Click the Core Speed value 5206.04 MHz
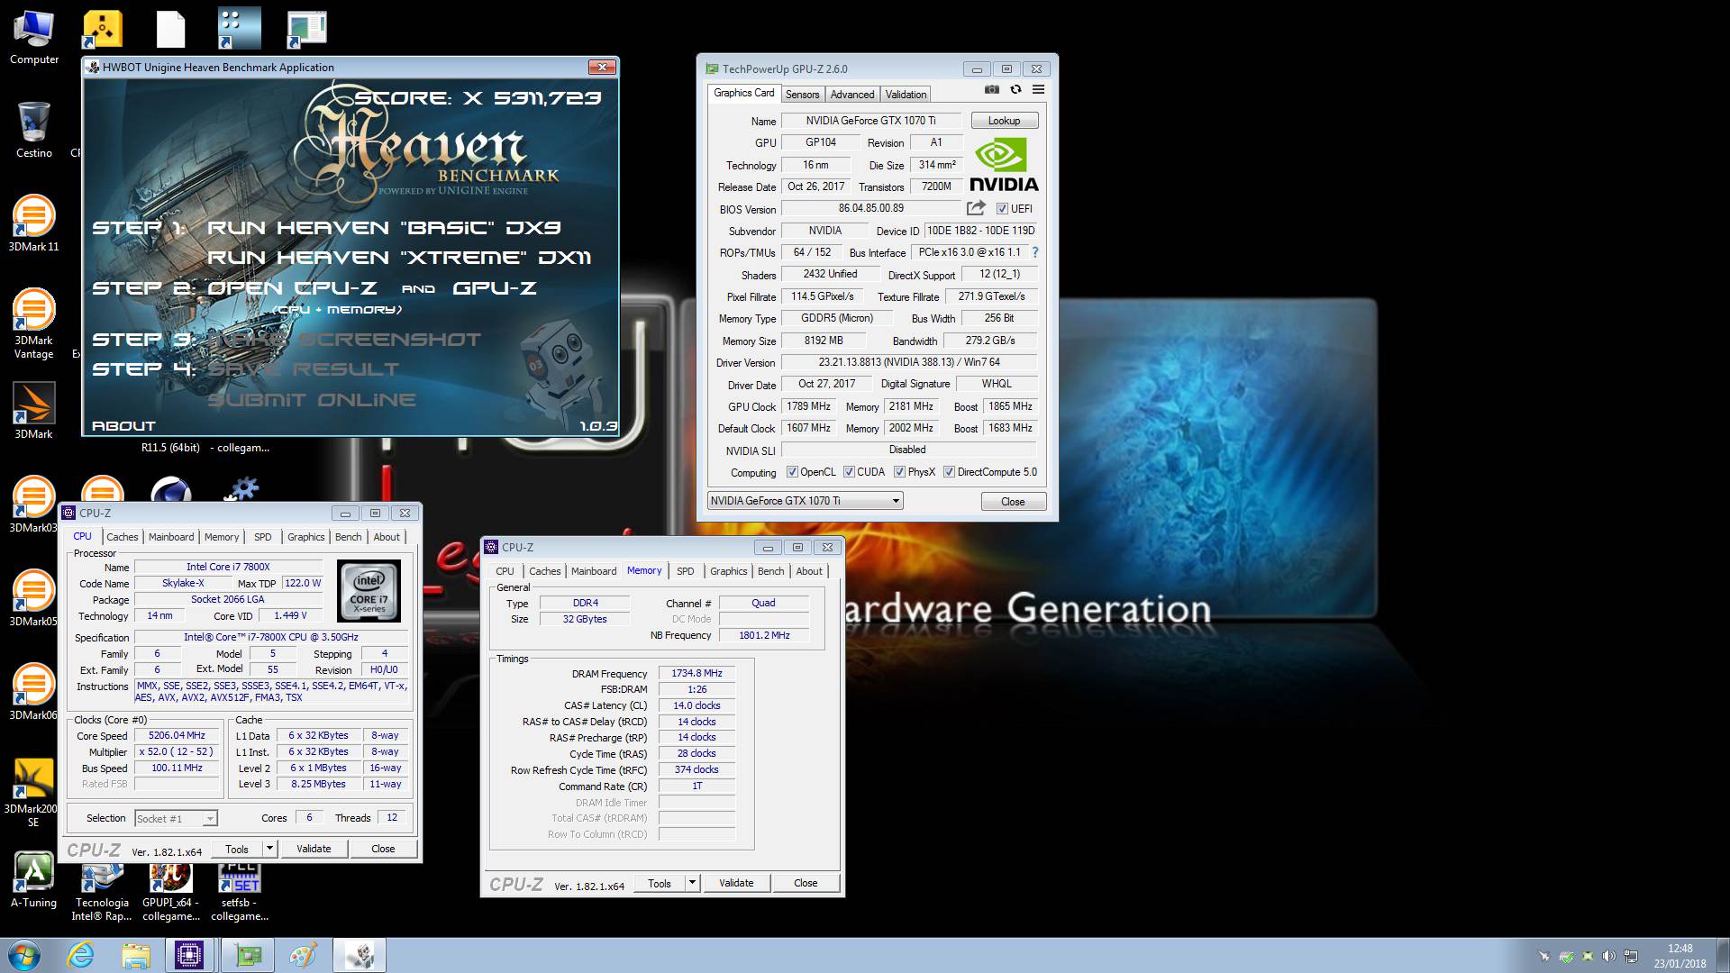 click(178, 735)
